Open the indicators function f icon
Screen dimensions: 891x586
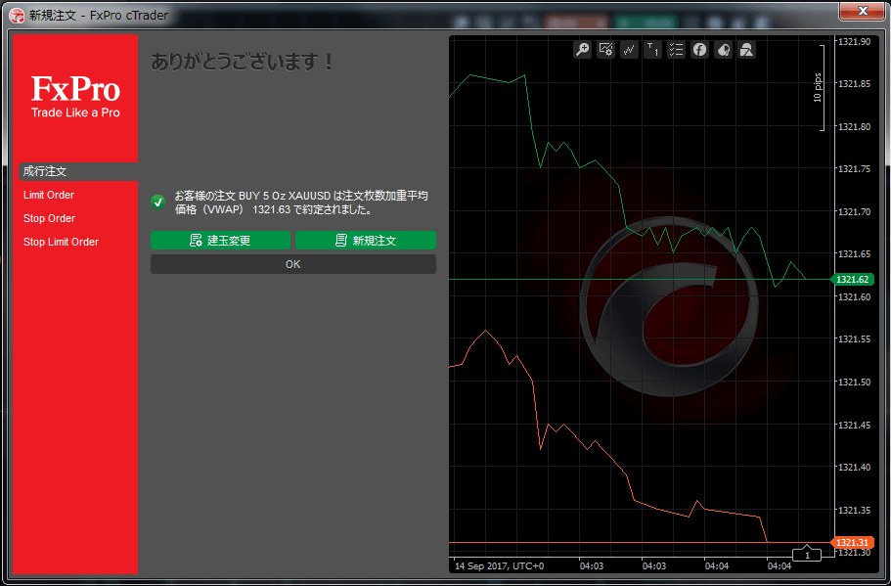click(x=699, y=50)
